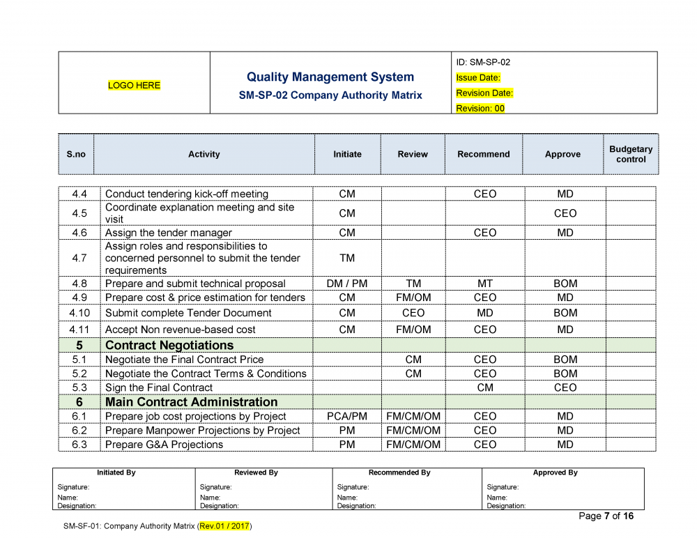Click the Submit complete Tender Document activity
Image resolution: width=697 pixels, height=538 pixels.
[188, 313]
